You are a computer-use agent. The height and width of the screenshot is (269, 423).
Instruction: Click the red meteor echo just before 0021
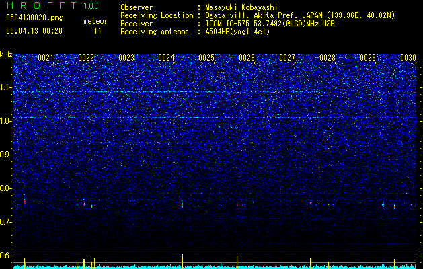point(25,201)
